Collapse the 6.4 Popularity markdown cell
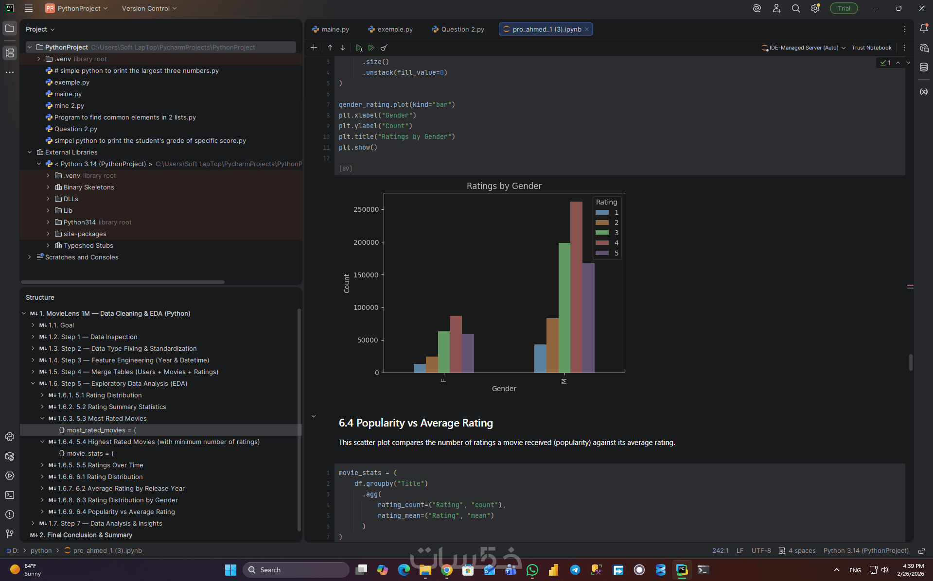The width and height of the screenshot is (933, 581). [x=314, y=416]
